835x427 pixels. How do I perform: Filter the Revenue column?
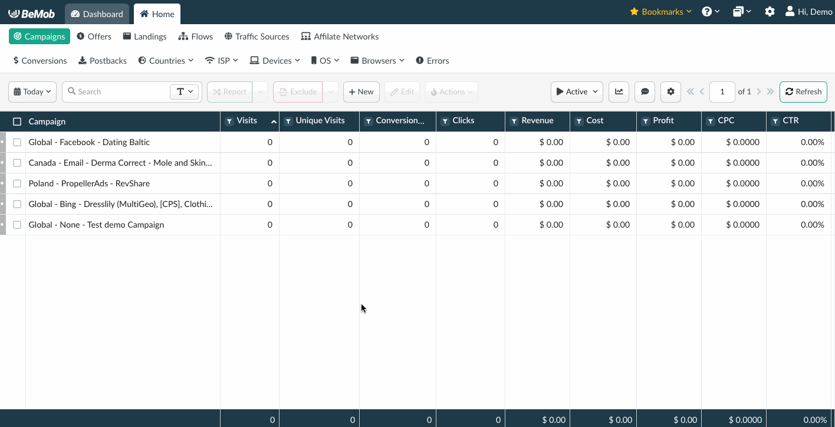[x=514, y=121]
